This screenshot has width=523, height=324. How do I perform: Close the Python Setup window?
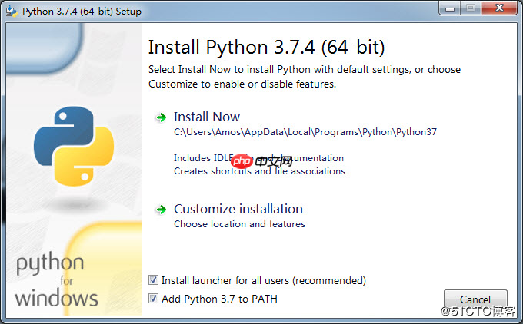499,8
